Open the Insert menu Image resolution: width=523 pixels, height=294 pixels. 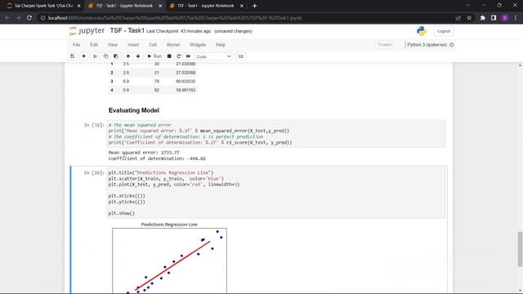(133, 45)
